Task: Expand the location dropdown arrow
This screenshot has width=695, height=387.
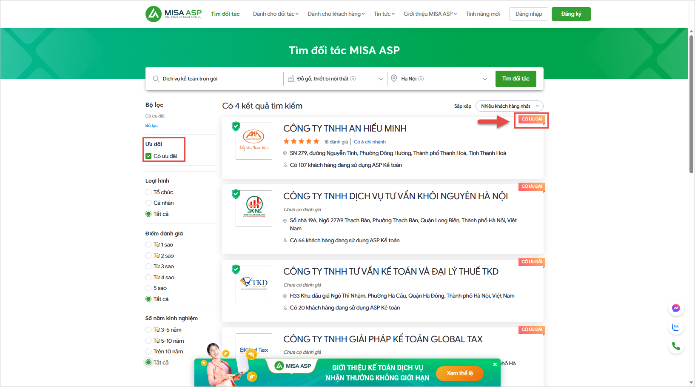Action: [485, 79]
